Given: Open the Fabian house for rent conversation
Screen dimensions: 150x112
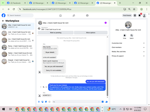Looking at the screenshot, I should pyautogui.click(x=18, y=54).
